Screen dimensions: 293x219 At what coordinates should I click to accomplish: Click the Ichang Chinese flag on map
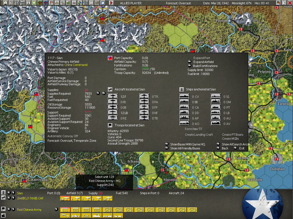(126, 170)
